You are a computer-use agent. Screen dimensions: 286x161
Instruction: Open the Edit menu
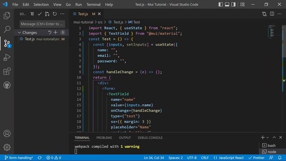(26, 4)
